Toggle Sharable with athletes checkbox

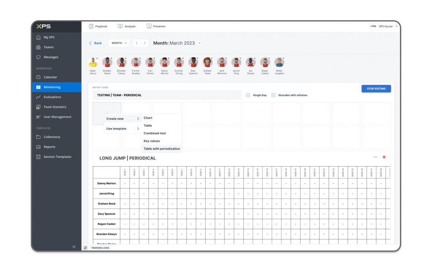coord(273,95)
